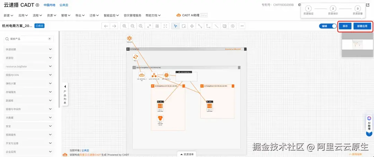Open the 迁移 menu

coord(94,16)
